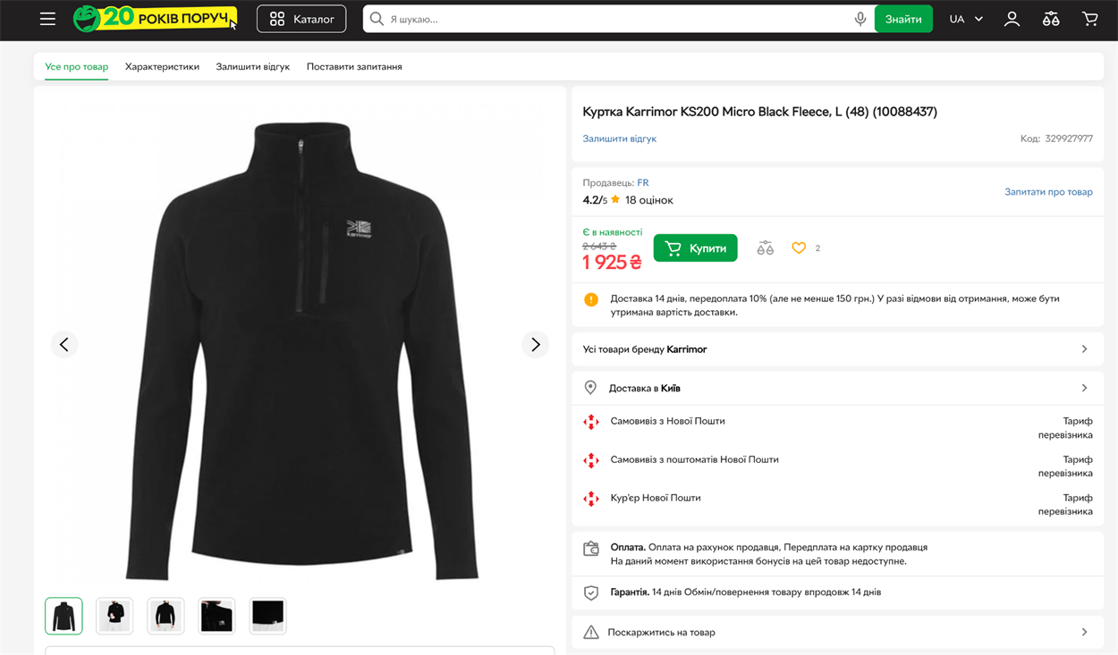Click the warranty shield icon

[590, 592]
